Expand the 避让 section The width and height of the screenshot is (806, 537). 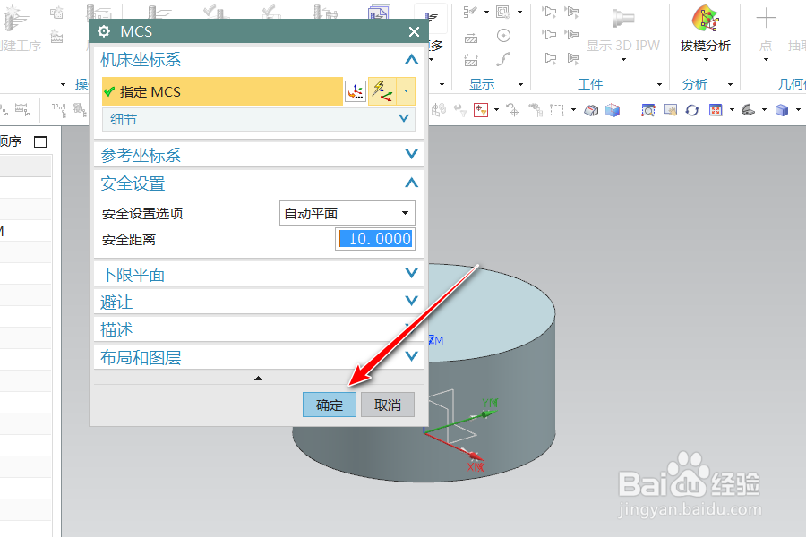click(411, 301)
